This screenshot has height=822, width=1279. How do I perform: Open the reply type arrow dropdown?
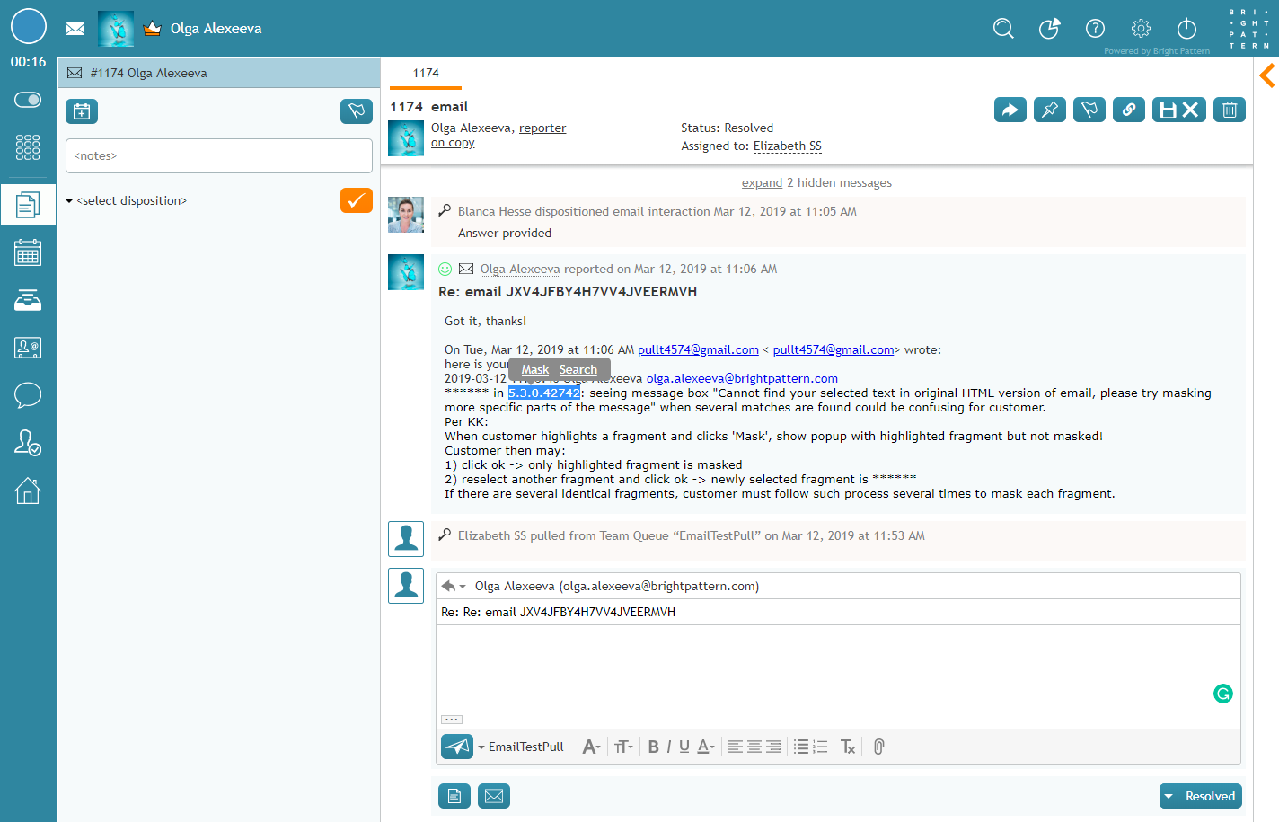coord(454,586)
